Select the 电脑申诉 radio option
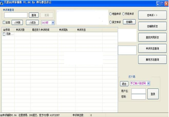This screenshot has height=117, width=169. click(111, 14)
